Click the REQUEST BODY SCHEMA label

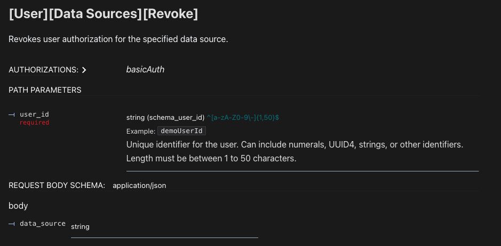click(x=57, y=185)
